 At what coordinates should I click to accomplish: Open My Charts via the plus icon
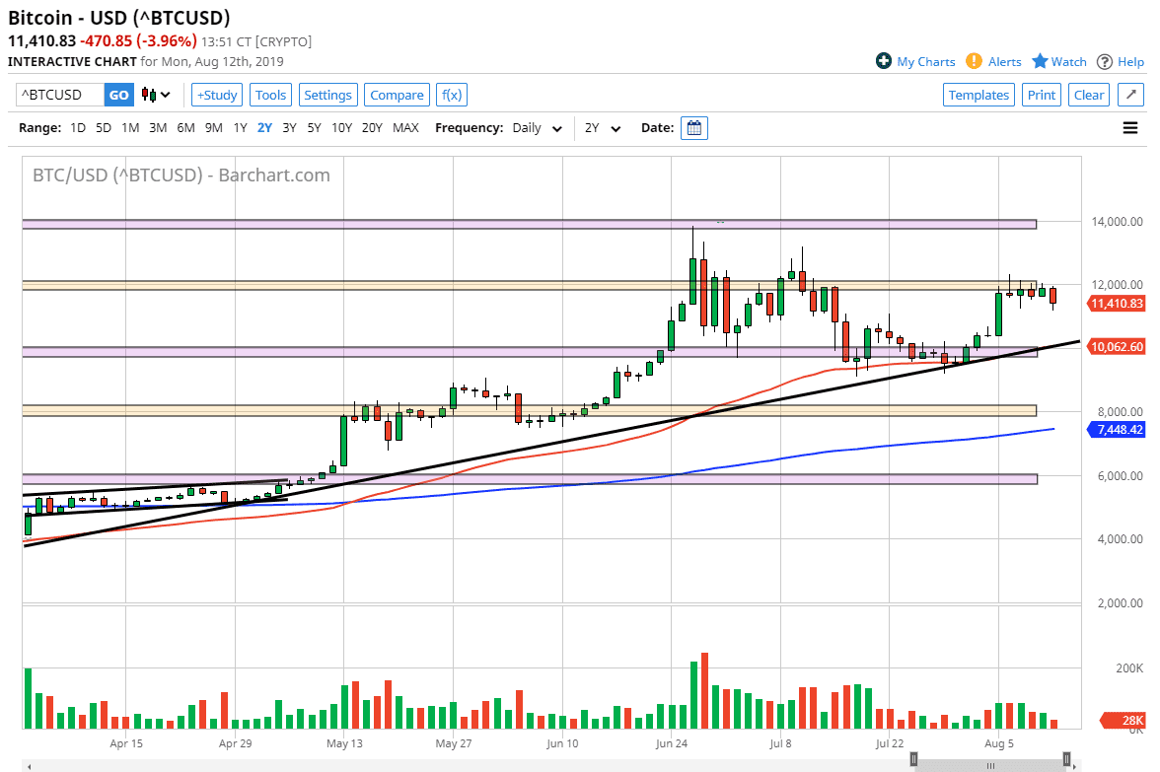tap(883, 61)
